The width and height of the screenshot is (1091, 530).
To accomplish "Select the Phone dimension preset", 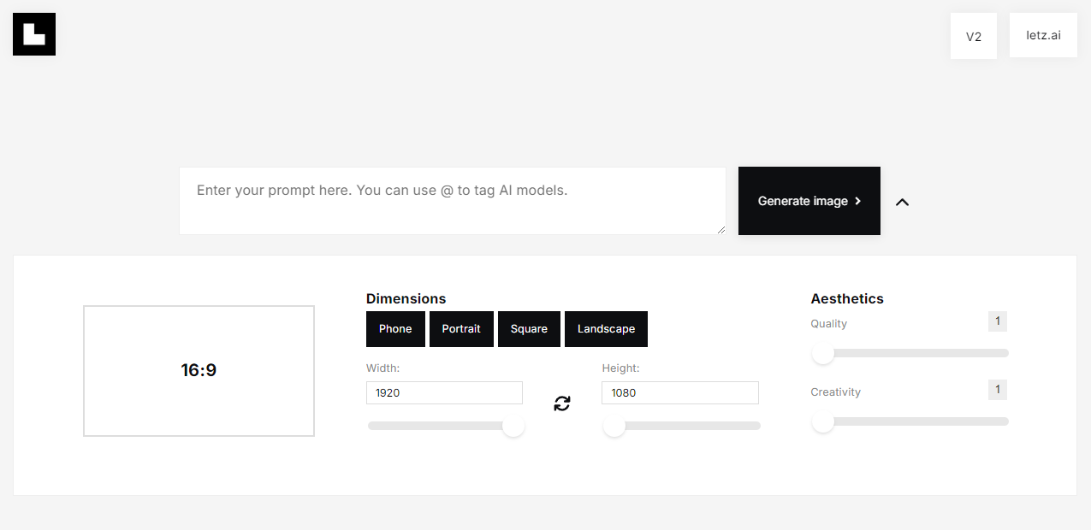I will point(395,329).
